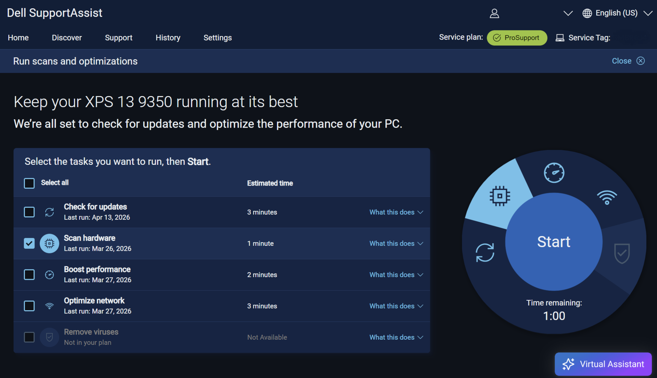
Task: Click the Service Tag laptop icon
Action: point(560,38)
